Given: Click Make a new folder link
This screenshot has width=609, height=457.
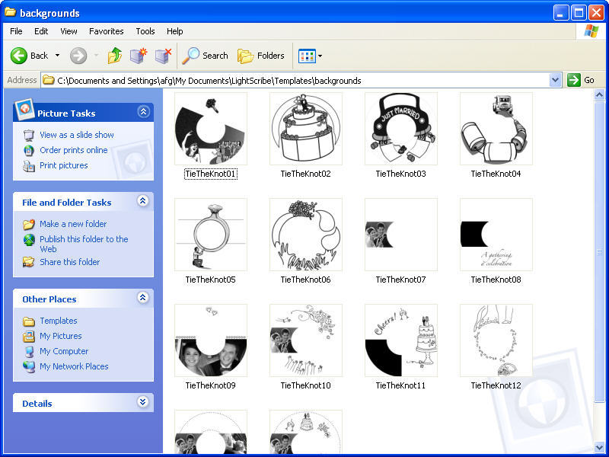Looking at the screenshot, I should 73,224.
